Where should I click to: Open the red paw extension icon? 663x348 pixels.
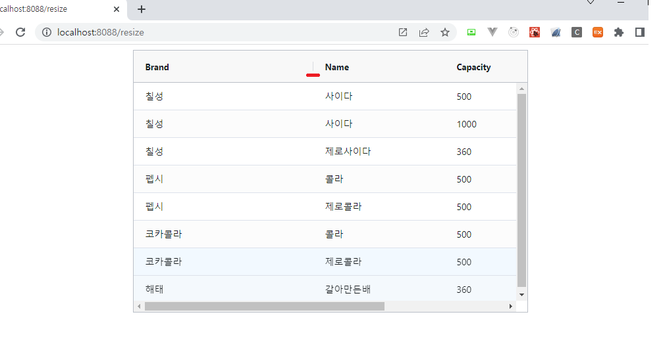pyautogui.click(x=535, y=32)
